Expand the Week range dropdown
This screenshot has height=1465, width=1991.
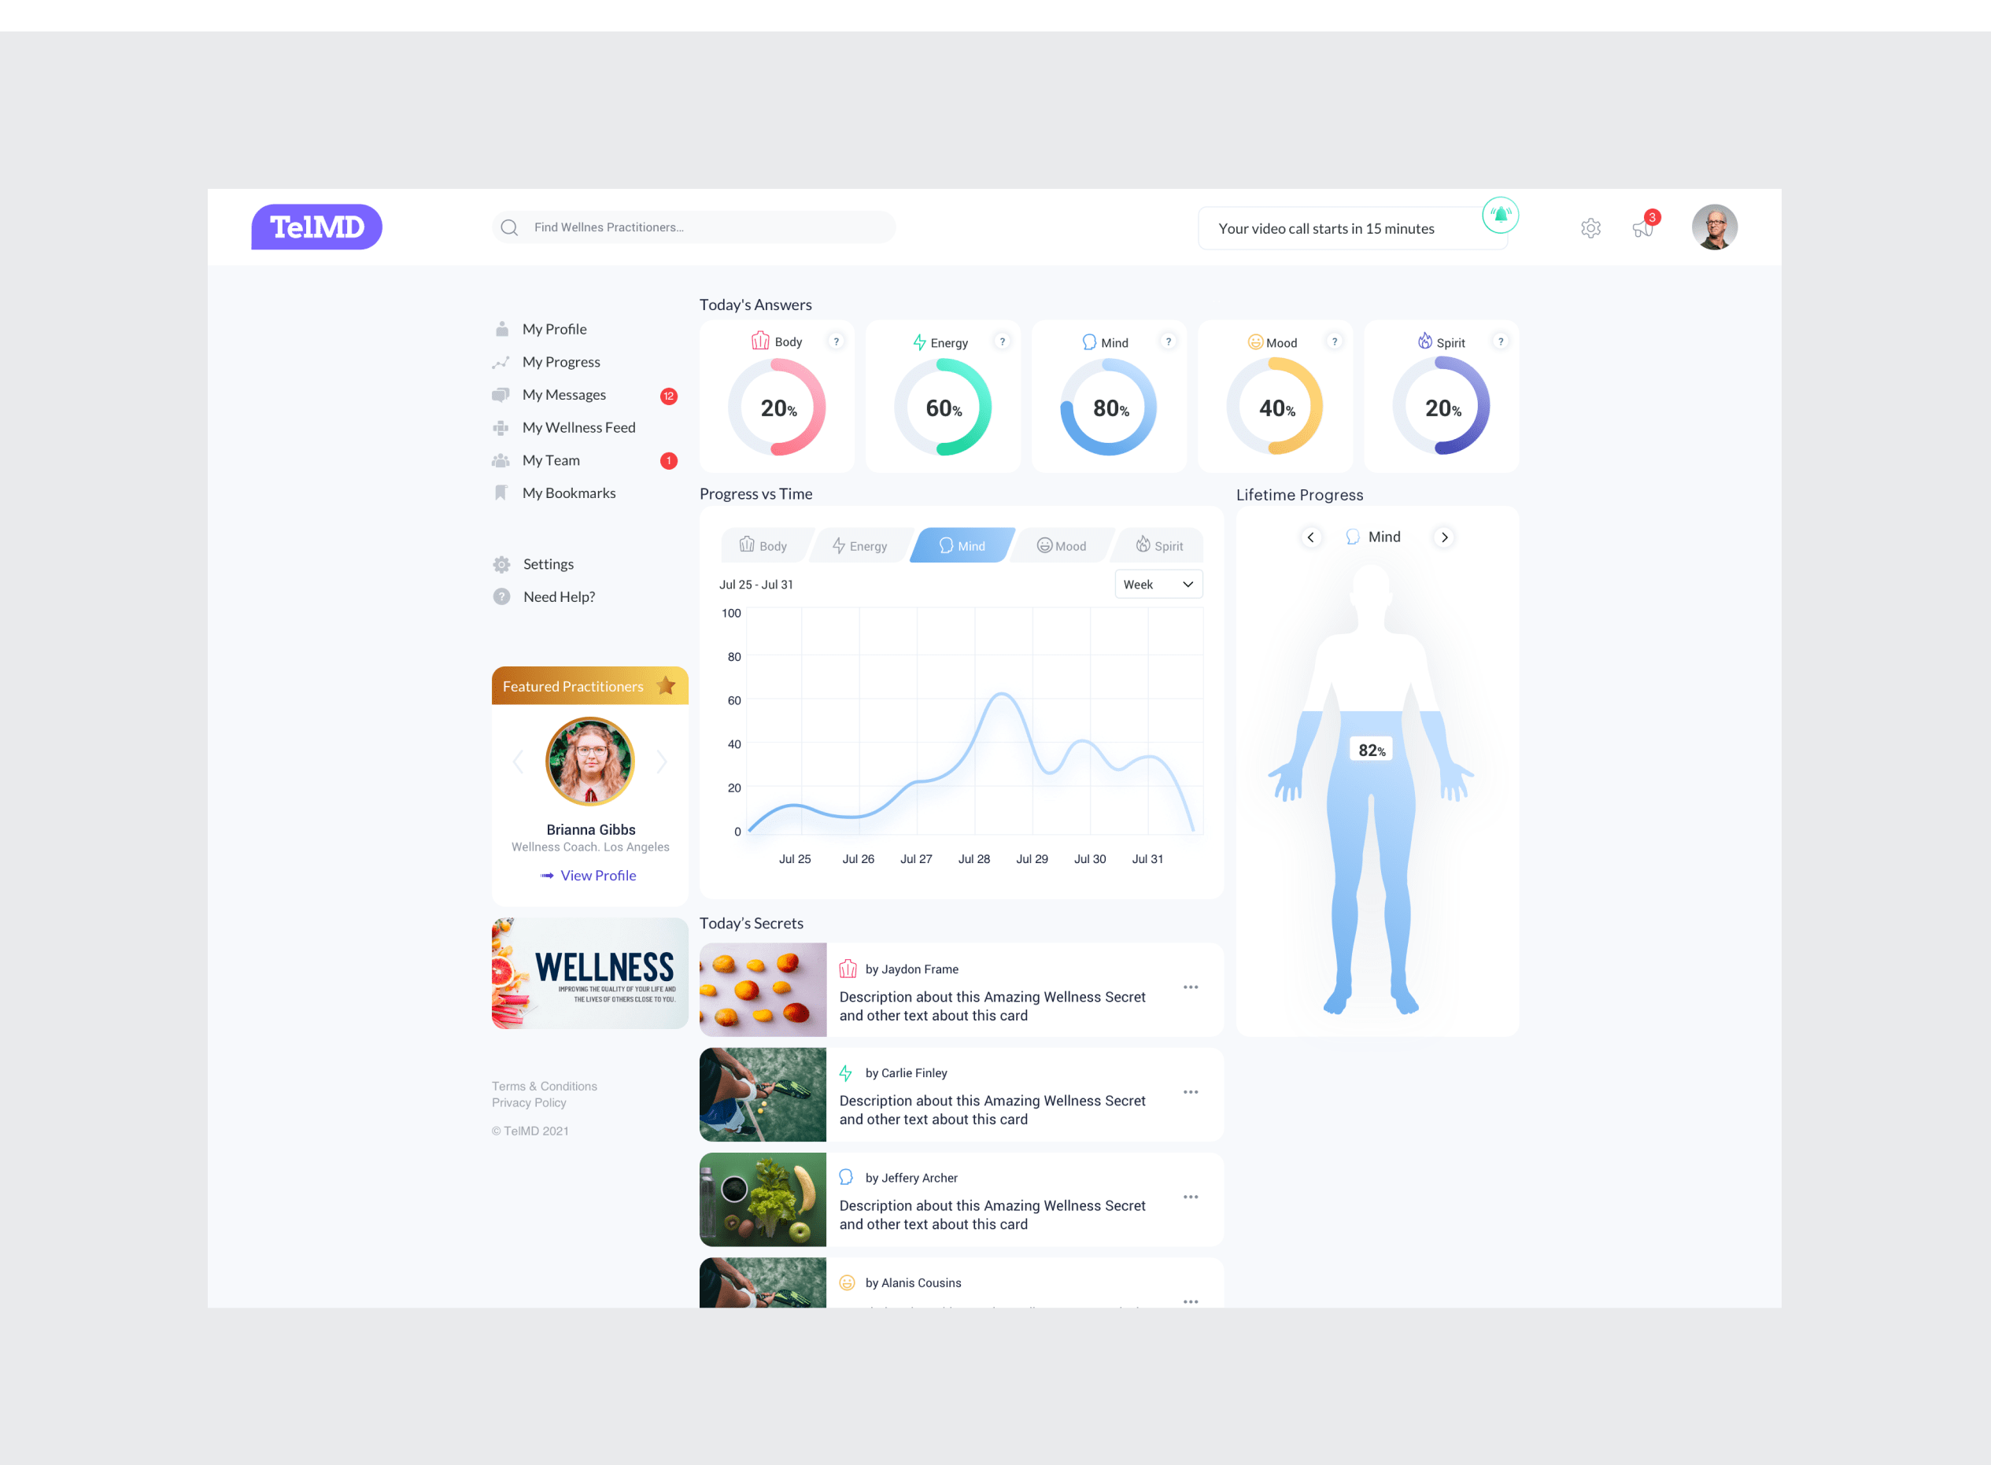pos(1158,585)
